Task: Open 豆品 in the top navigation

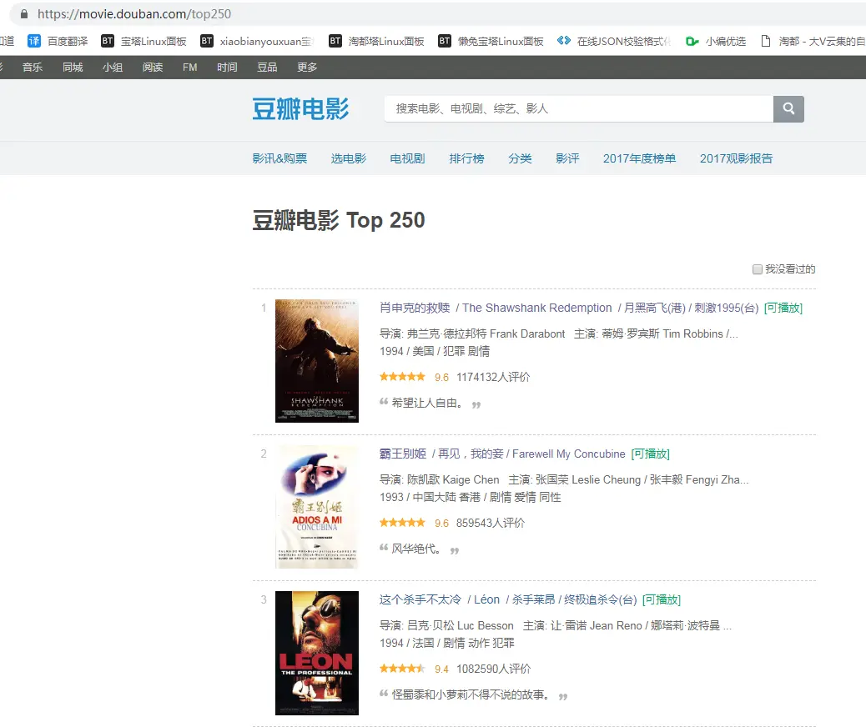Action: [x=267, y=67]
